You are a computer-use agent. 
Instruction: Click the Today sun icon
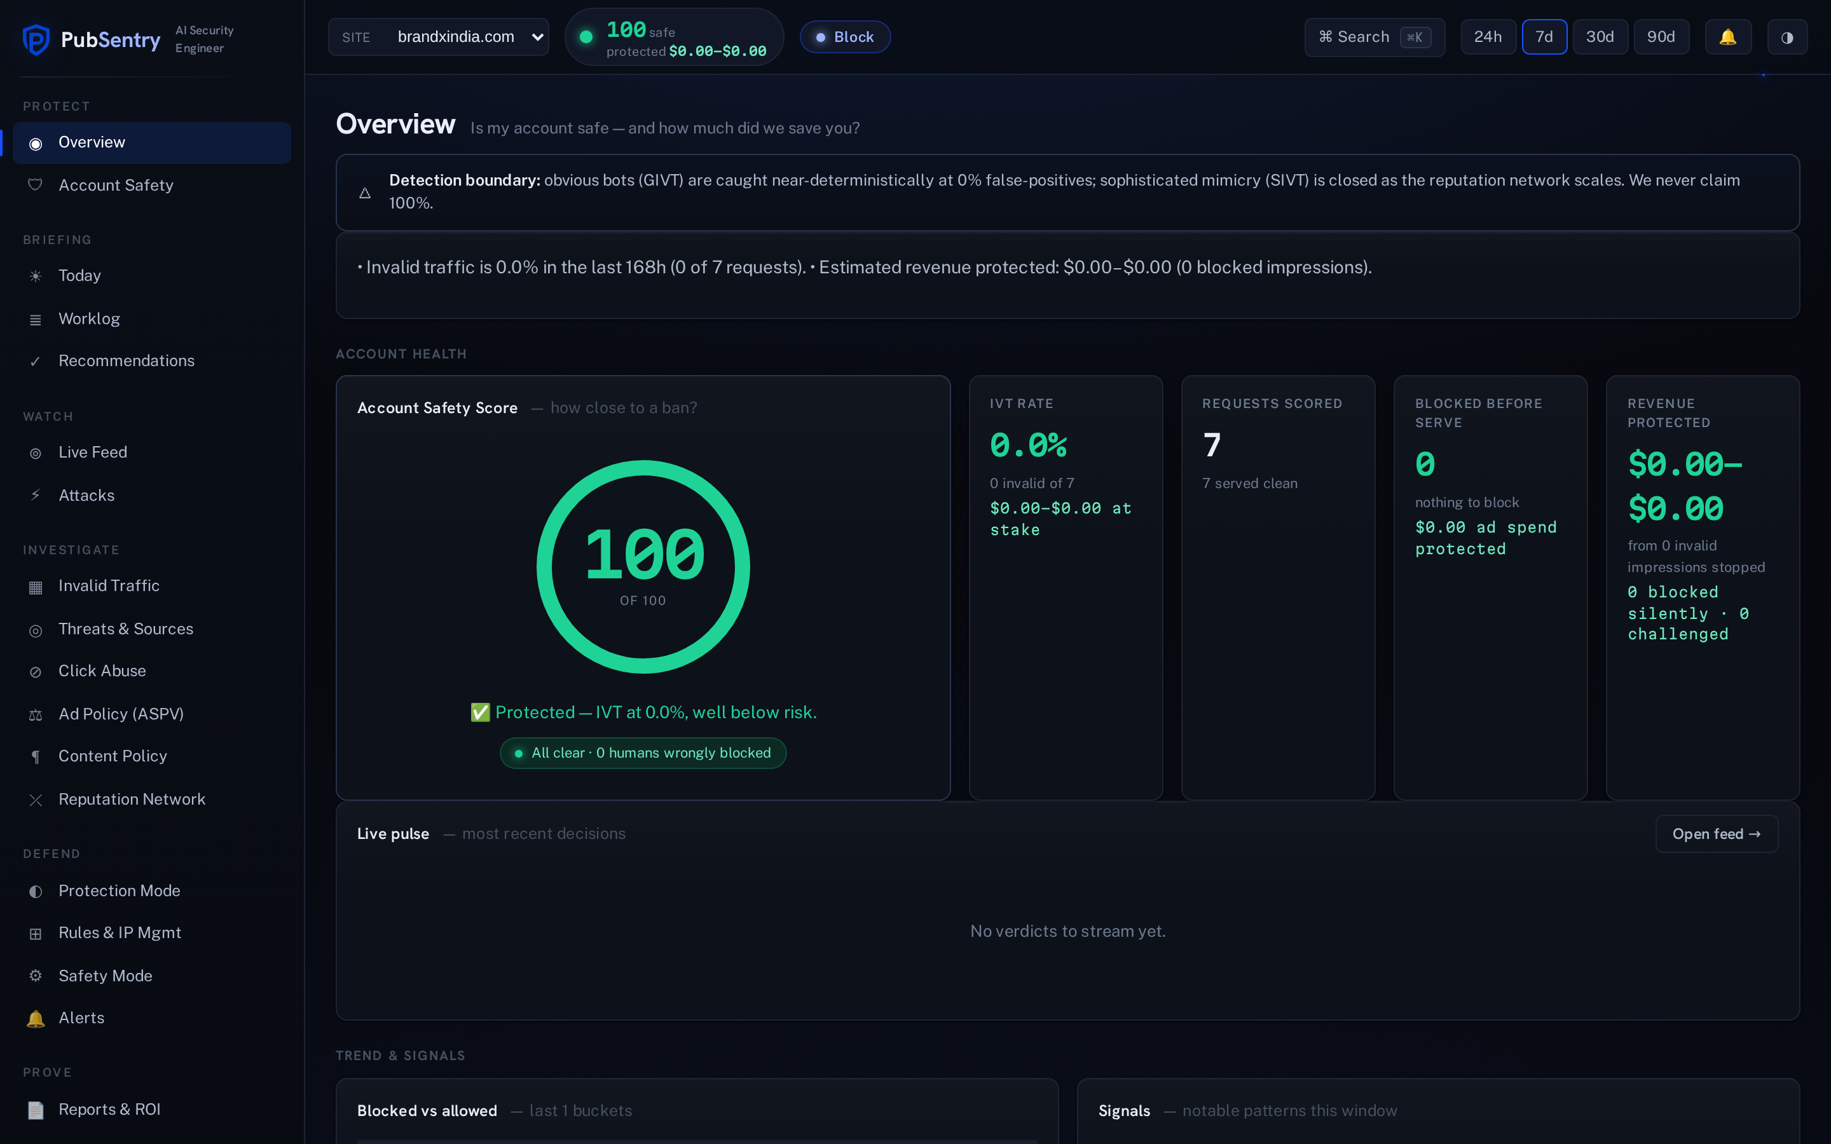(x=36, y=276)
